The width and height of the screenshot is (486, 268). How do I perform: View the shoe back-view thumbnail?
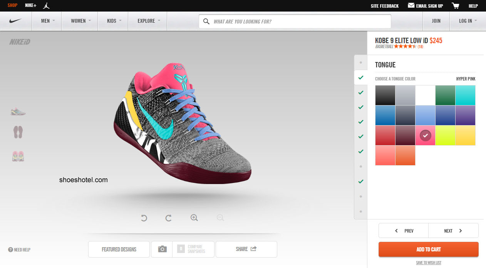point(18,156)
